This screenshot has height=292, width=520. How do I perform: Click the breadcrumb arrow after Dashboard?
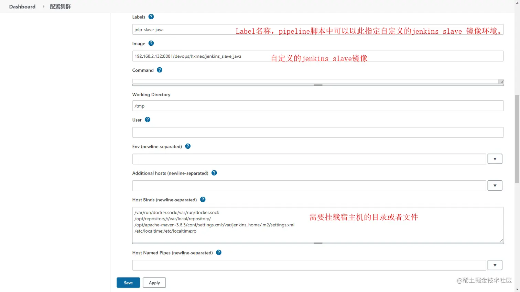coord(44,7)
